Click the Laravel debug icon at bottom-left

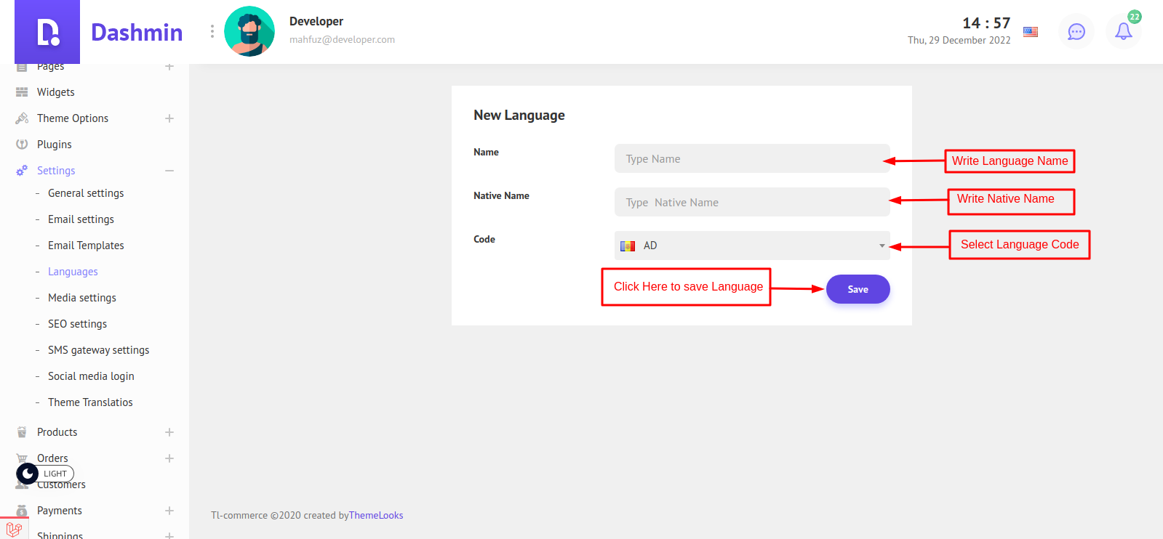click(x=14, y=530)
